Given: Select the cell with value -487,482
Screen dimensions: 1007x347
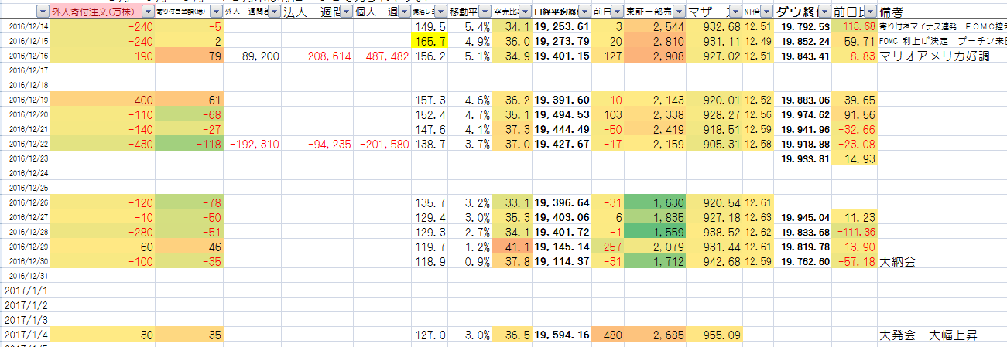Looking at the screenshot, I should 379,56.
